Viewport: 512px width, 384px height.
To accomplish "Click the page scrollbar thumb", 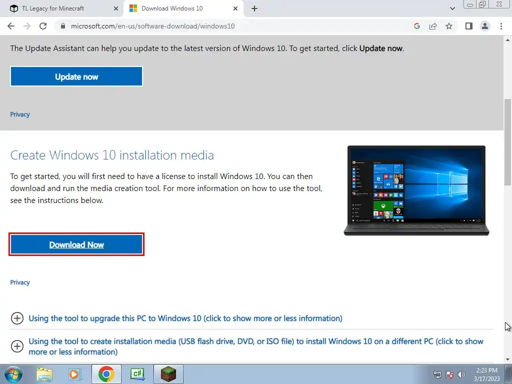I will coord(507,142).
